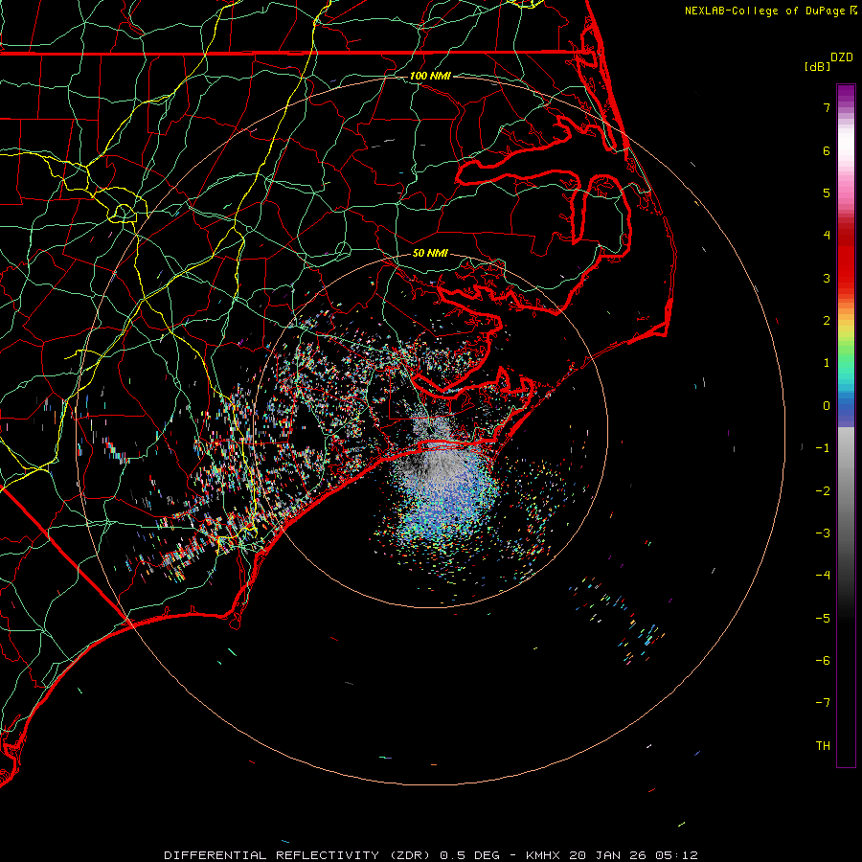Viewport: 862px width, 862px height.
Task: Click the 1 dB legend value
Action: pyautogui.click(x=827, y=363)
